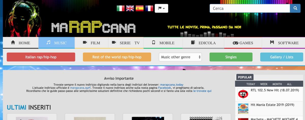Screen dimensions: 305x120
Task: Open the Gallery / Lists button
Action: [x=282, y=57]
